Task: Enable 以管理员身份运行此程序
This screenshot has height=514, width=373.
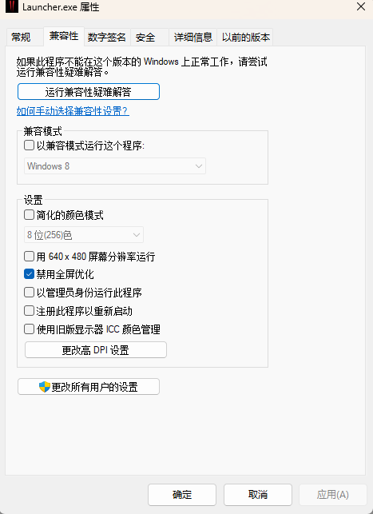Action: click(x=29, y=293)
